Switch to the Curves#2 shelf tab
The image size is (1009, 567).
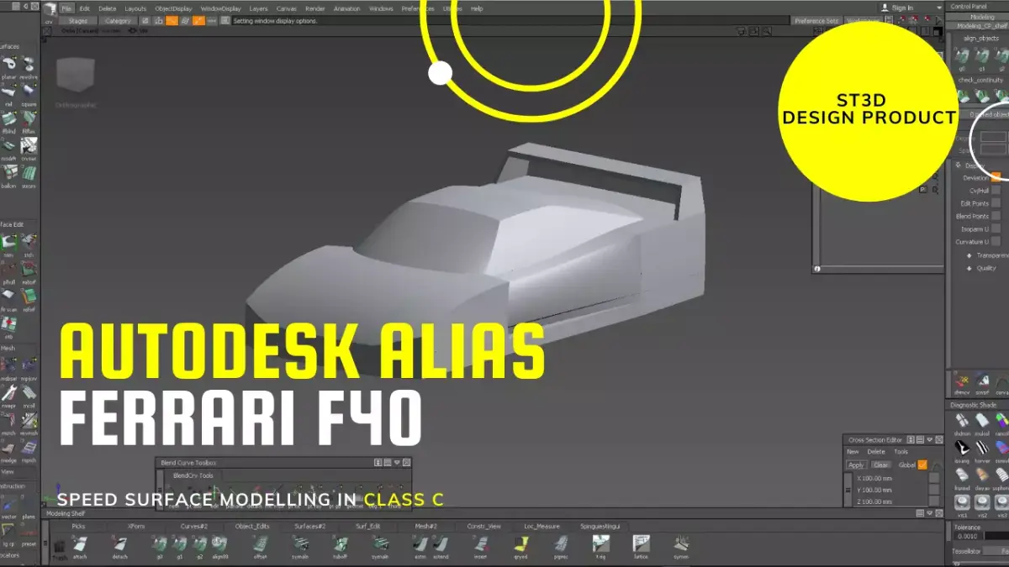[x=194, y=526]
